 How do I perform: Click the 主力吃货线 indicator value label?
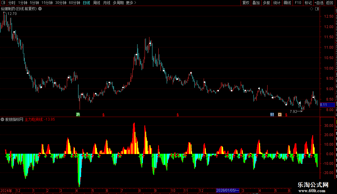(40, 119)
